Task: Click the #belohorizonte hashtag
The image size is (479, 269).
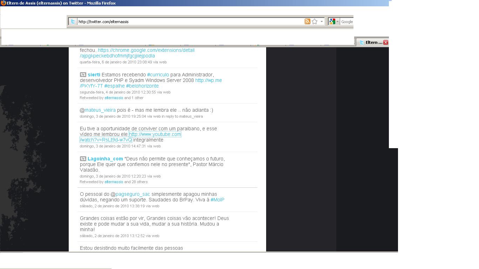Action: click(142, 86)
